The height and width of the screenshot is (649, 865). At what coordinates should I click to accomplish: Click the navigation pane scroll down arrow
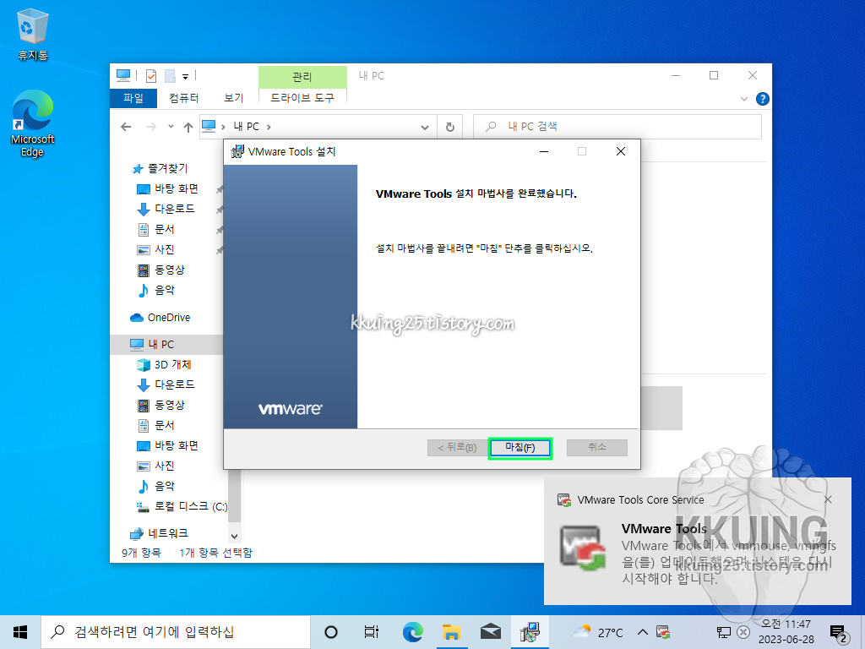pos(235,536)
